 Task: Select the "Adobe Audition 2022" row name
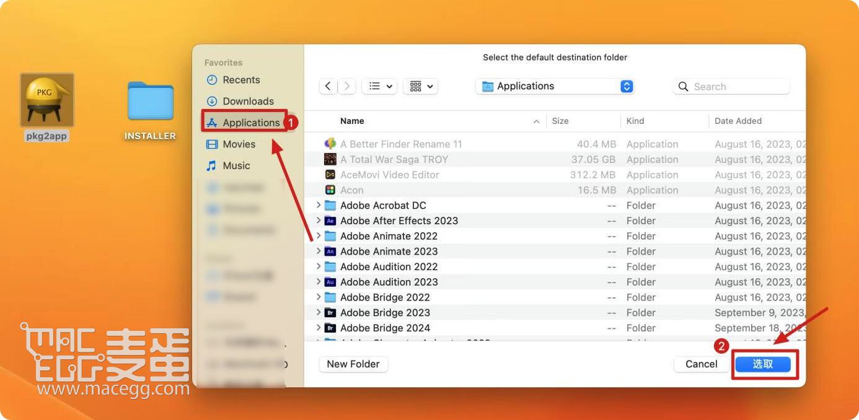pos(389,266)
